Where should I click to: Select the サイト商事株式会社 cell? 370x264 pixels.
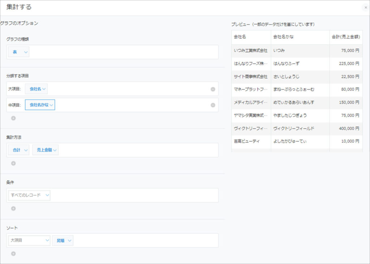(251, 77)
